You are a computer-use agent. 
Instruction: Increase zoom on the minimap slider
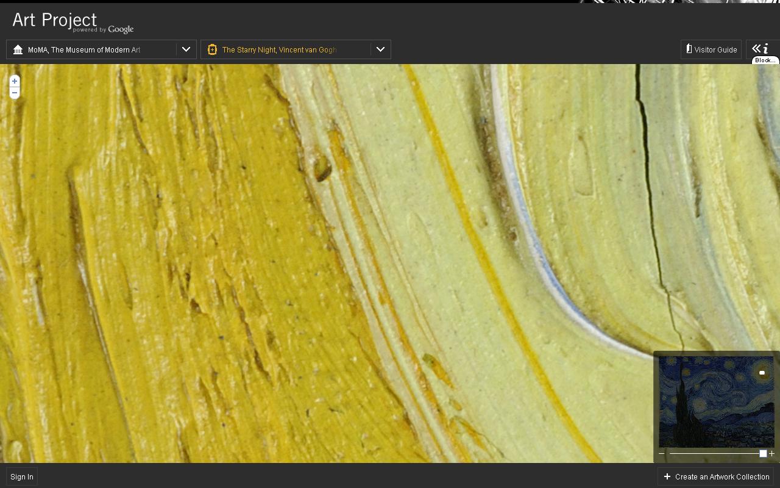tap(771, 454)
